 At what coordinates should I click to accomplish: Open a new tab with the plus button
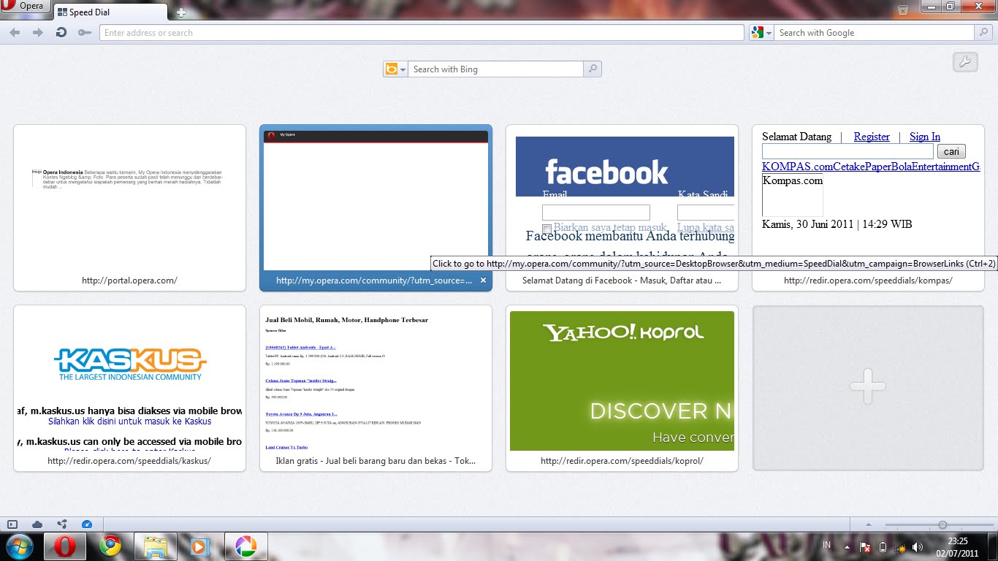pos(181,12)
